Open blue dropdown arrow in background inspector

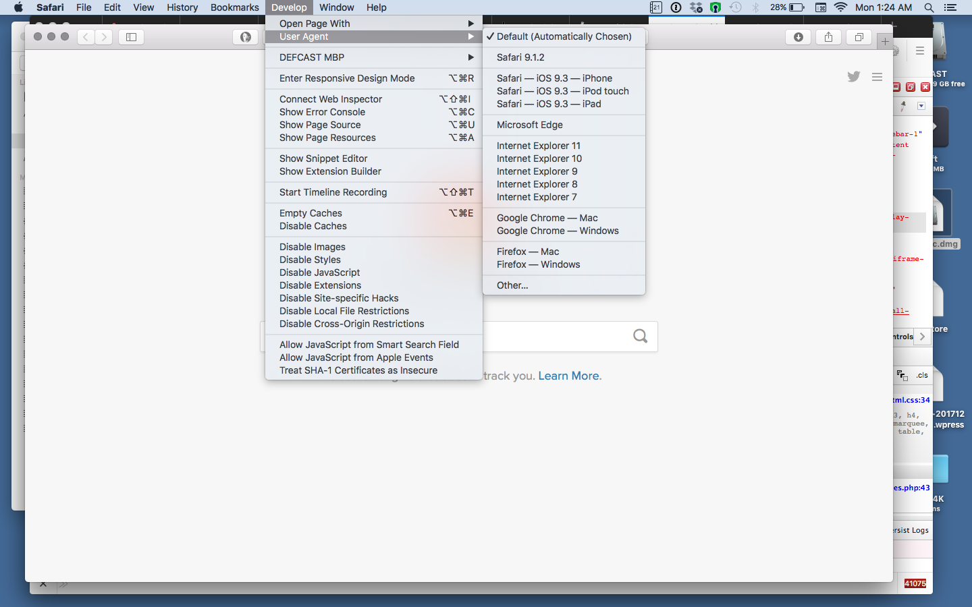(x=921, y=106)
